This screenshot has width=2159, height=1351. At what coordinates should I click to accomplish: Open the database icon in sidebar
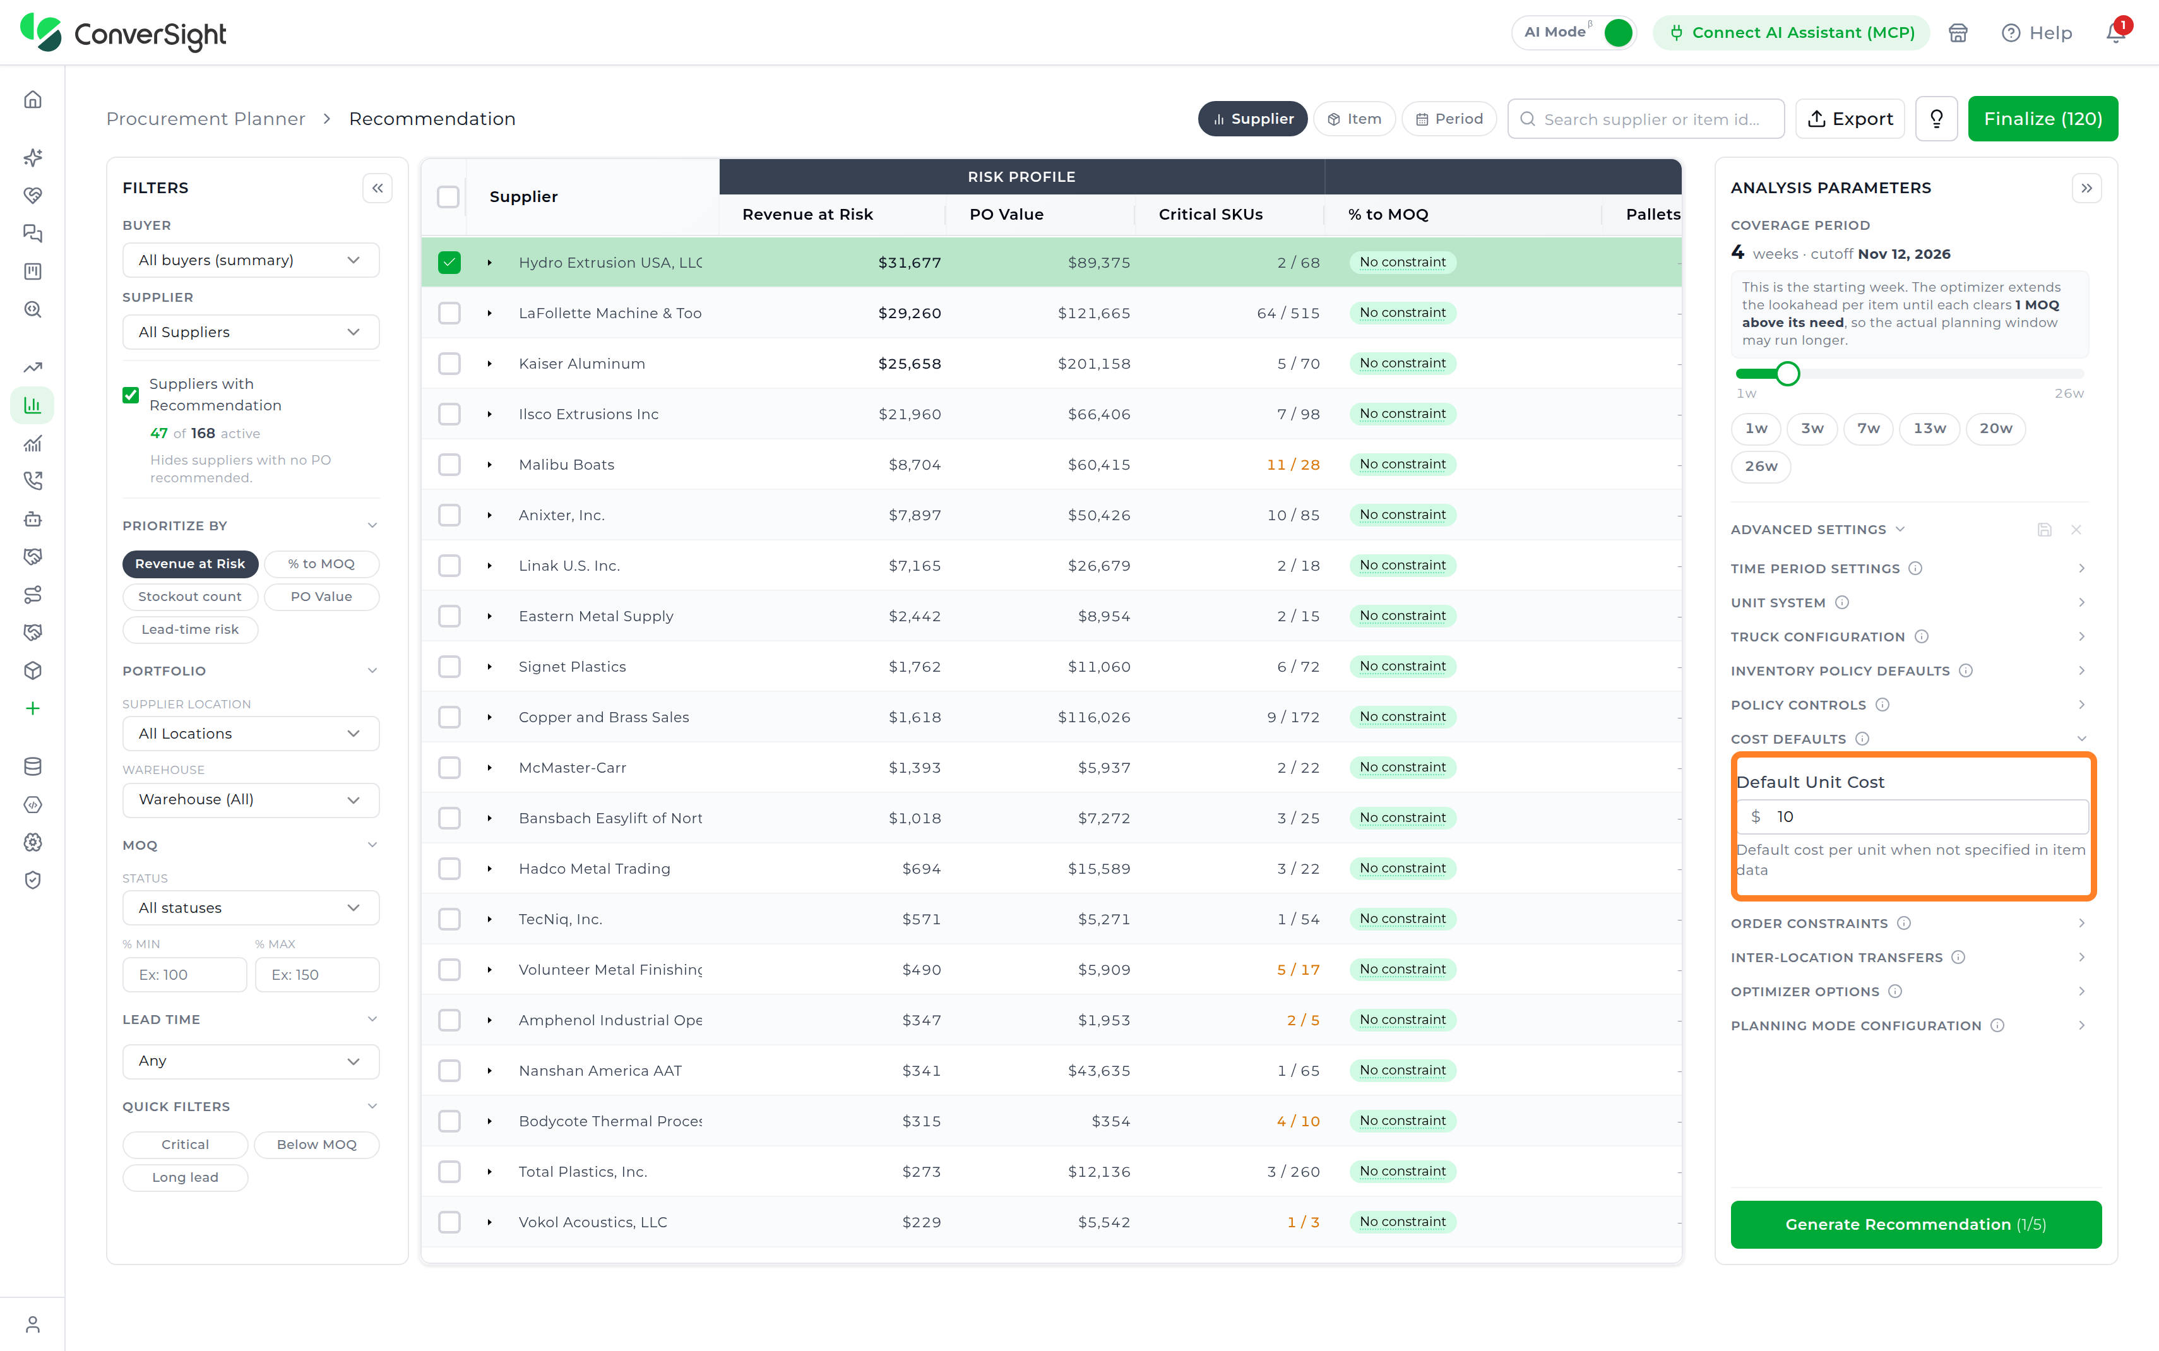point(33,766)
